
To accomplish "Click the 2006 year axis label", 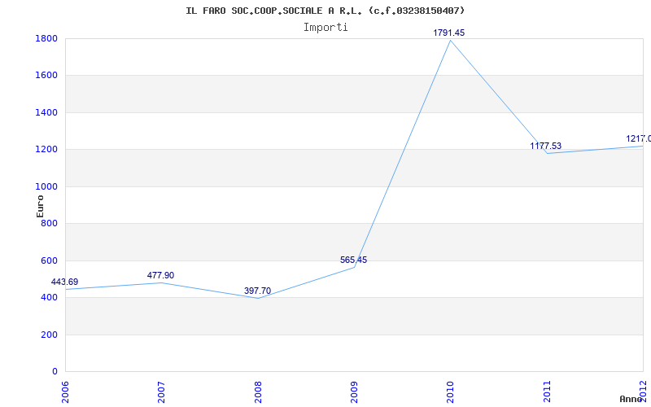I will (66, 392).
